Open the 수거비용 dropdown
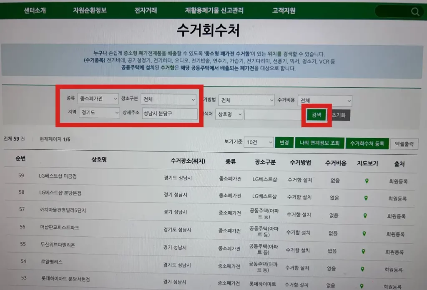 325,101
